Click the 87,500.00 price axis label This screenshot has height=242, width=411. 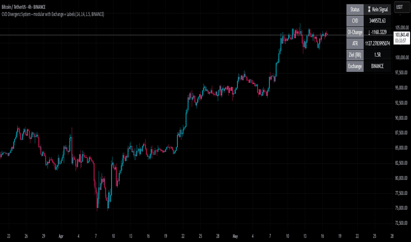pos(401,133)
